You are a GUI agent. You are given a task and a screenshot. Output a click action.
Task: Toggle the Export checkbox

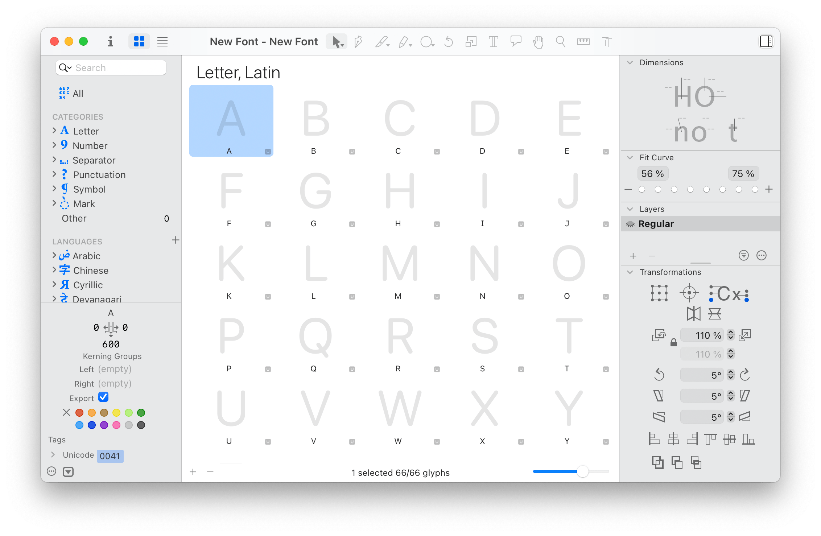[x=103, y=397]
